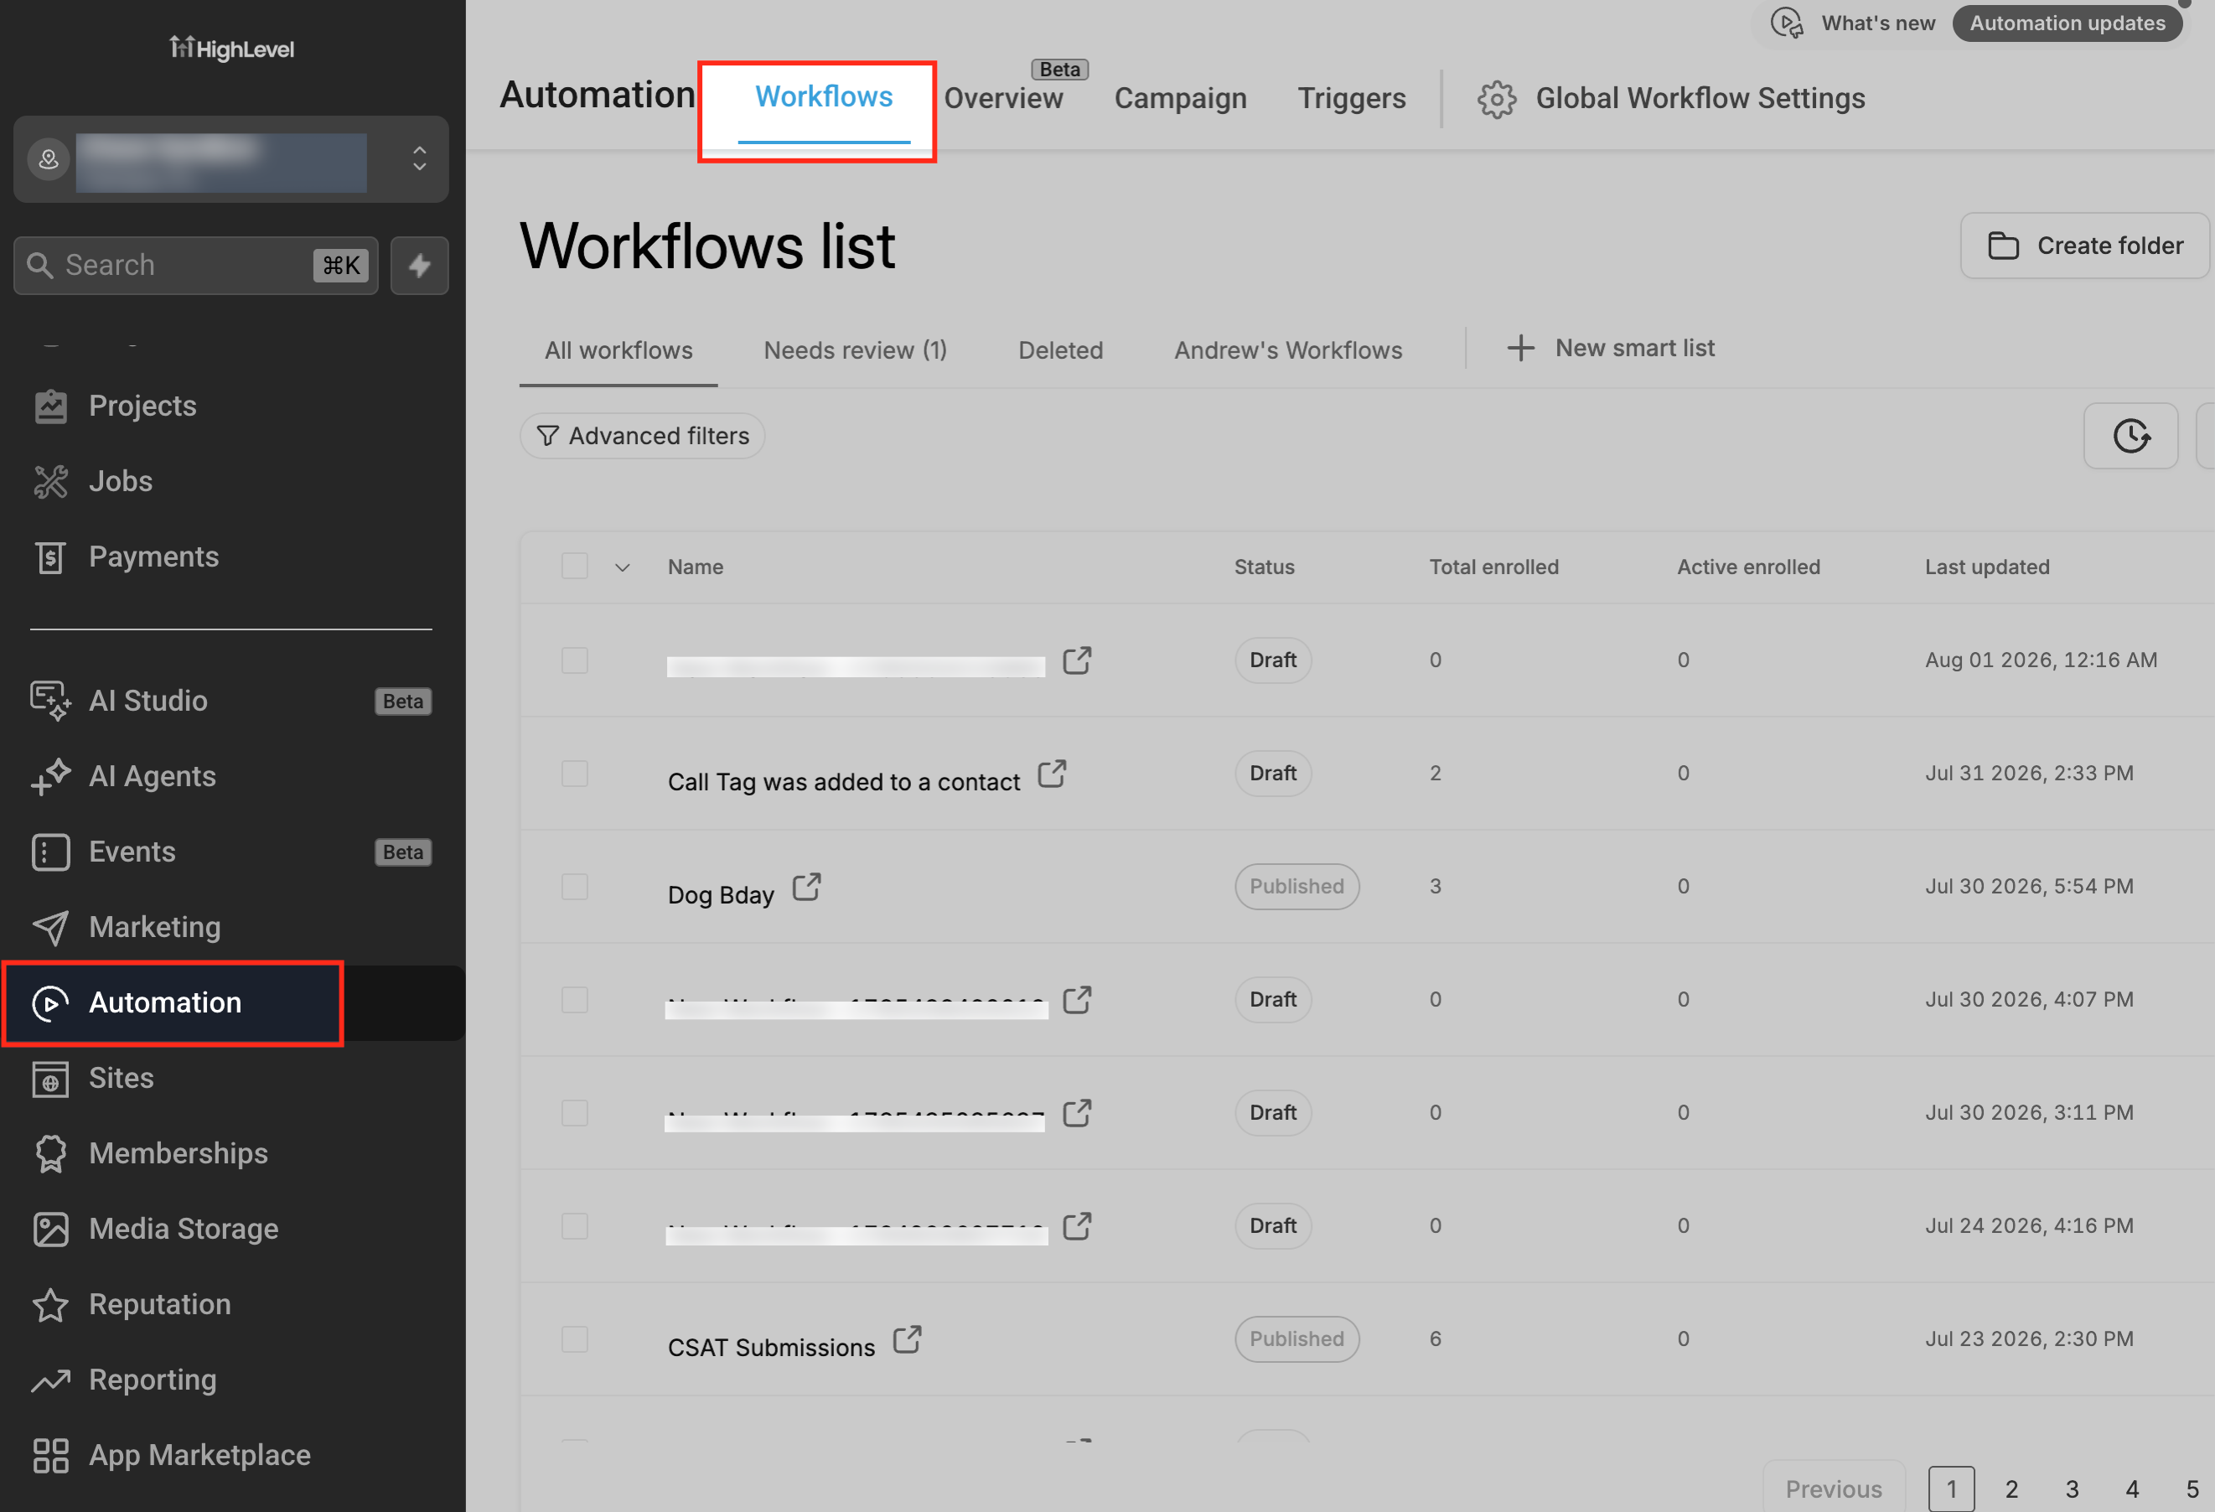
Task: Open the workflow history clock icon
Action: 2130,436
